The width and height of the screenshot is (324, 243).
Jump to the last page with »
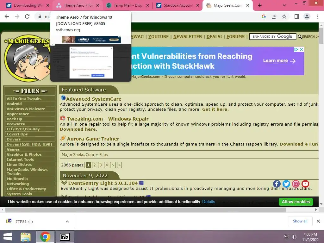point(119,165)
